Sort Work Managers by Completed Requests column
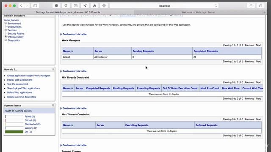The width and height of the screenshot is (271, 152). [x=206, y=51]
